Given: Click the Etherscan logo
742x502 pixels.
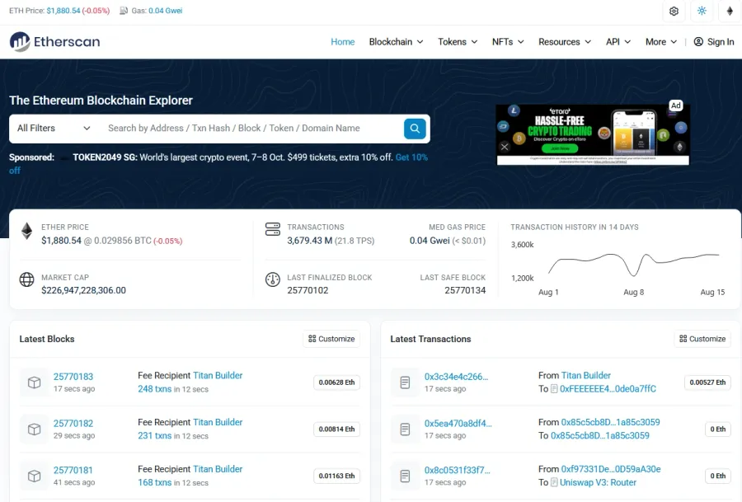Looking at the screenshot, I should pos(55,42).
